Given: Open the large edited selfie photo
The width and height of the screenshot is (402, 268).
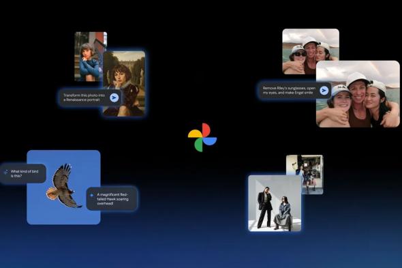Looking at the screenshot, I should coord(358,94).
